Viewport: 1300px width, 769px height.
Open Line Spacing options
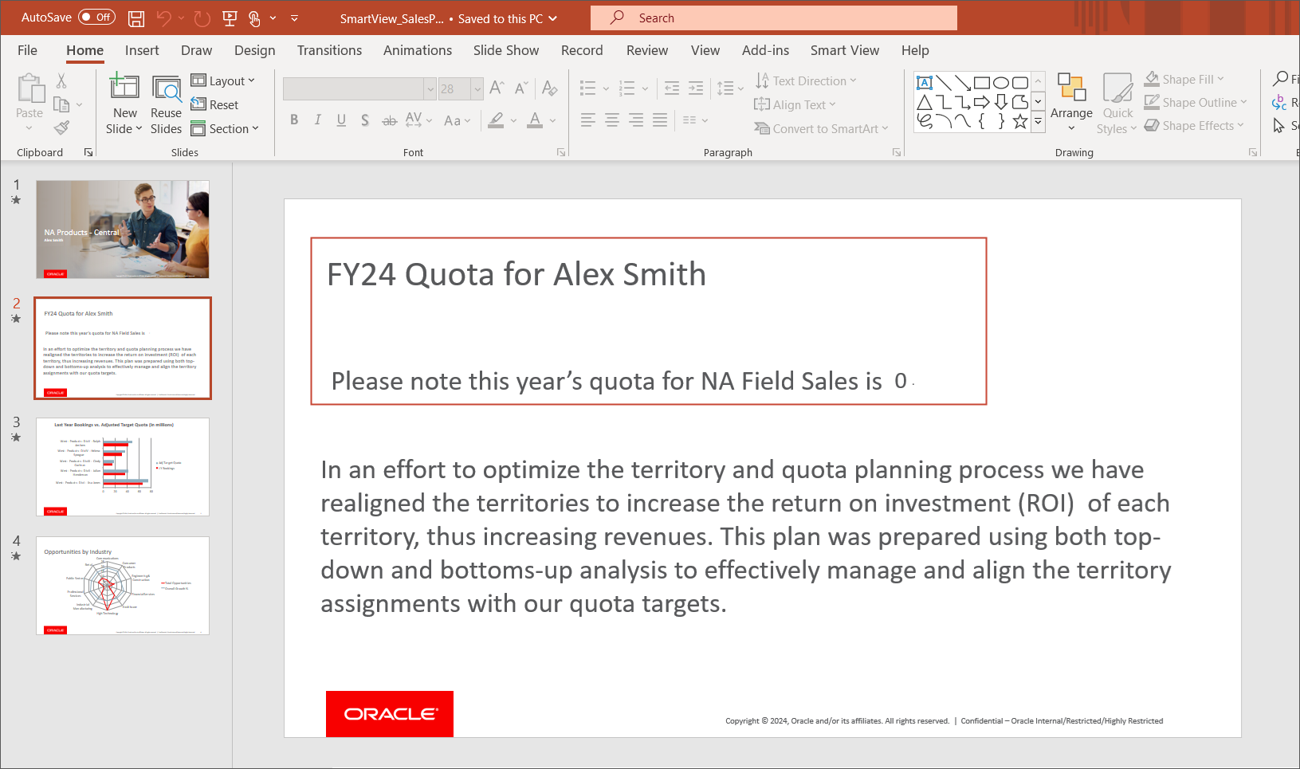click(729, 88)
